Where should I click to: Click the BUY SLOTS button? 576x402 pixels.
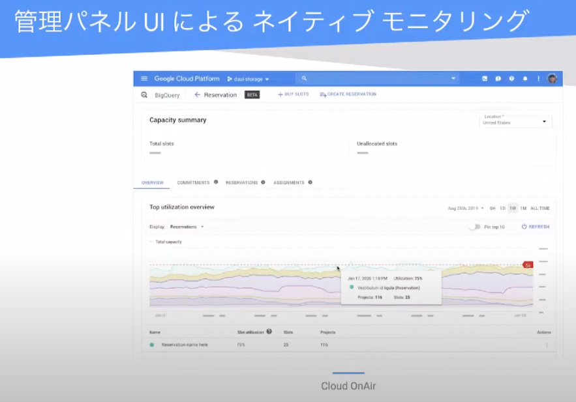293,94
